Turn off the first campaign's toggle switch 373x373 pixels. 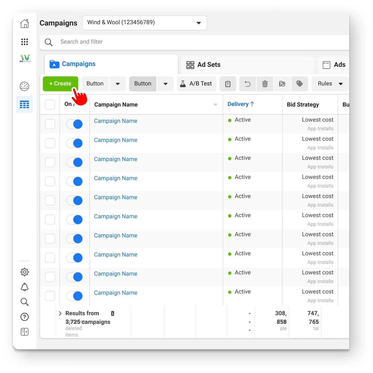[x=74, y=124]
